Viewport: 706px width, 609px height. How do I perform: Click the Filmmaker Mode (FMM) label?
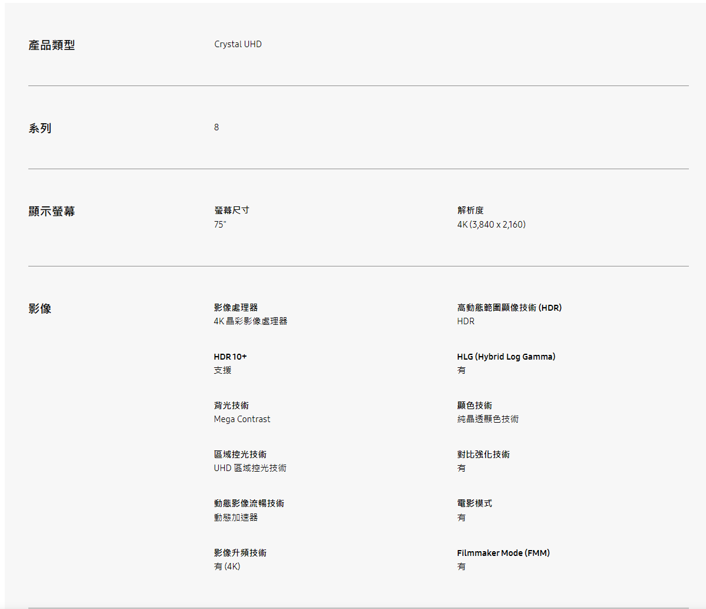[x=503, y=553]
